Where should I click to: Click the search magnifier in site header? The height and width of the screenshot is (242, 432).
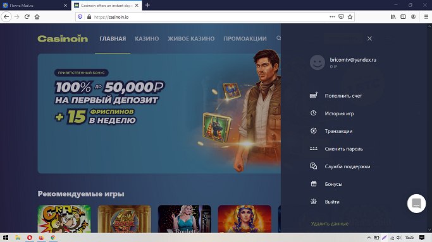pyautogui.click(x=278, y=38)
